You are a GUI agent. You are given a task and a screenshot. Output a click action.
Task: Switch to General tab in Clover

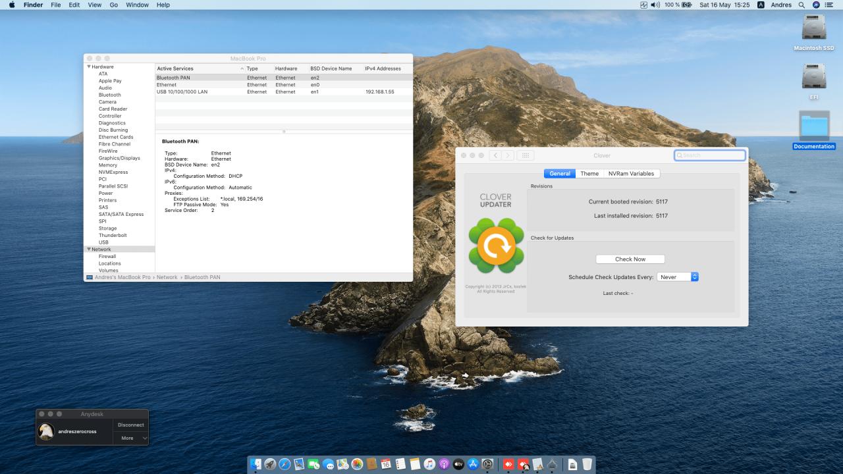click(x=560, y=174)
